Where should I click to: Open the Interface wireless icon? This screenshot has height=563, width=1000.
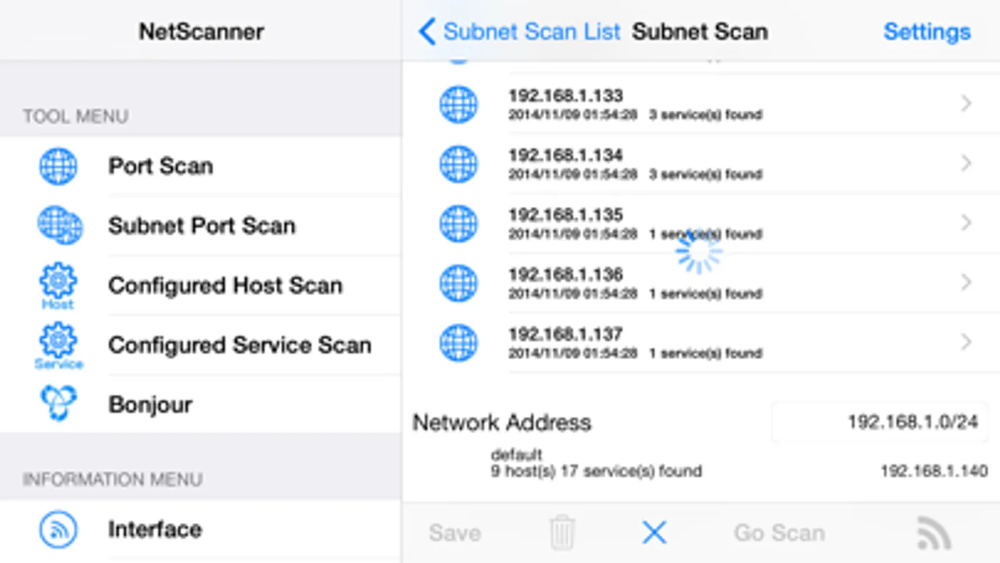pyautogui.click(x=58, y=530)
